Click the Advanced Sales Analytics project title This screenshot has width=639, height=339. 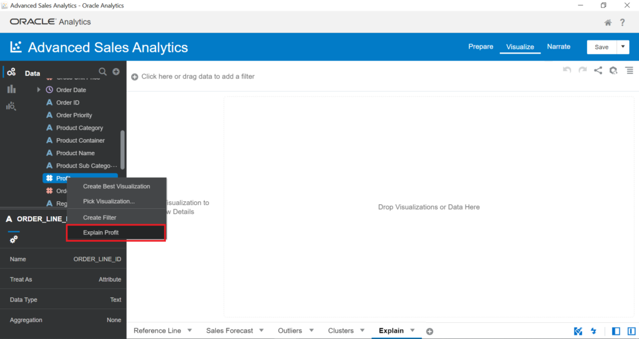point(108,47)
